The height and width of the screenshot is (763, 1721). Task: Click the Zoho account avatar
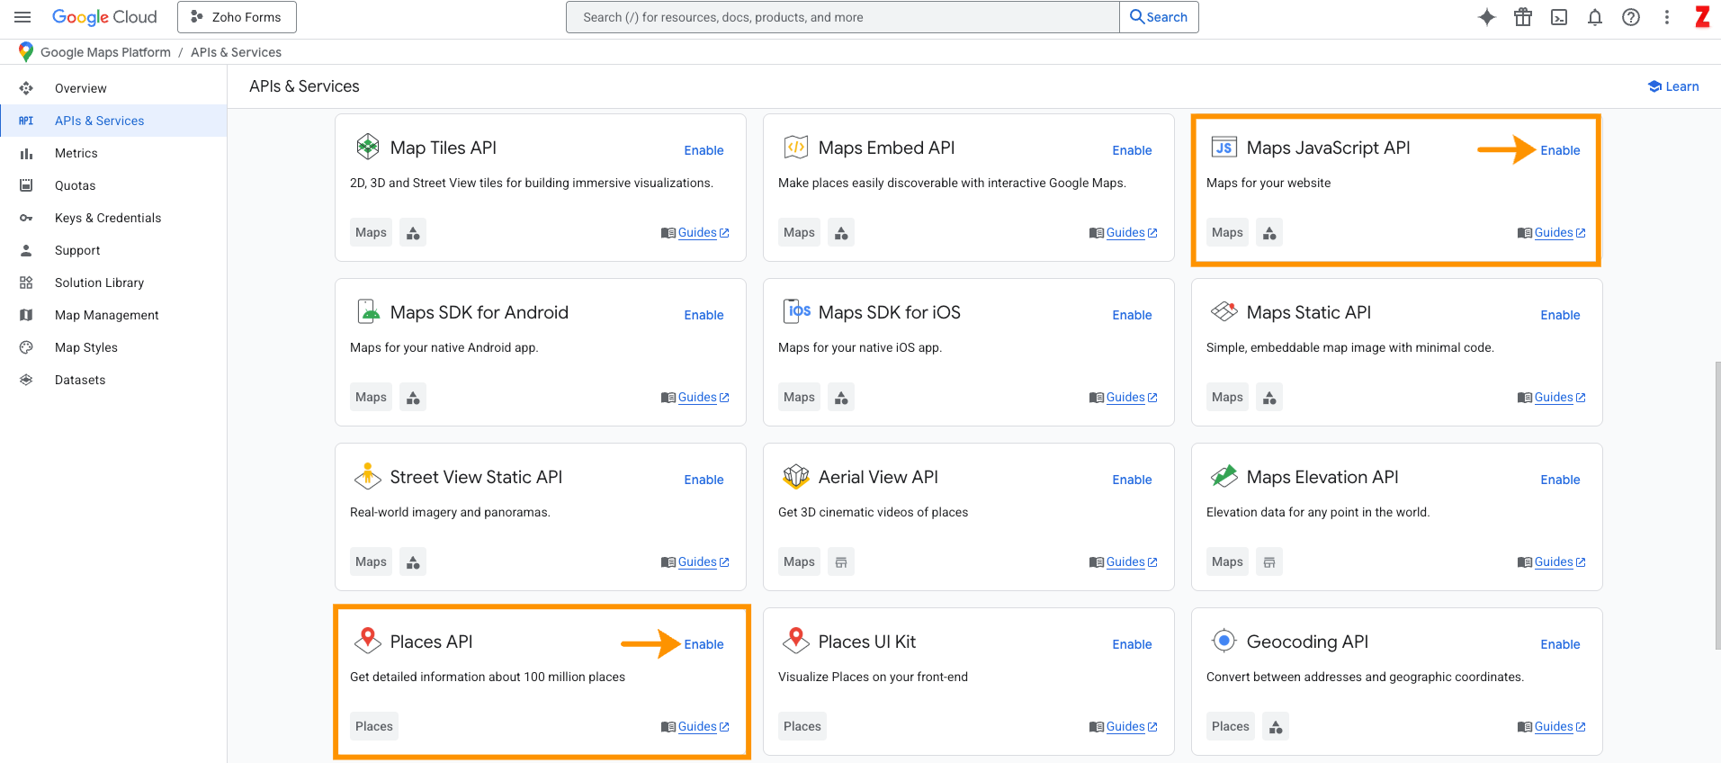pyautogui.click(x=1702, y=17)
